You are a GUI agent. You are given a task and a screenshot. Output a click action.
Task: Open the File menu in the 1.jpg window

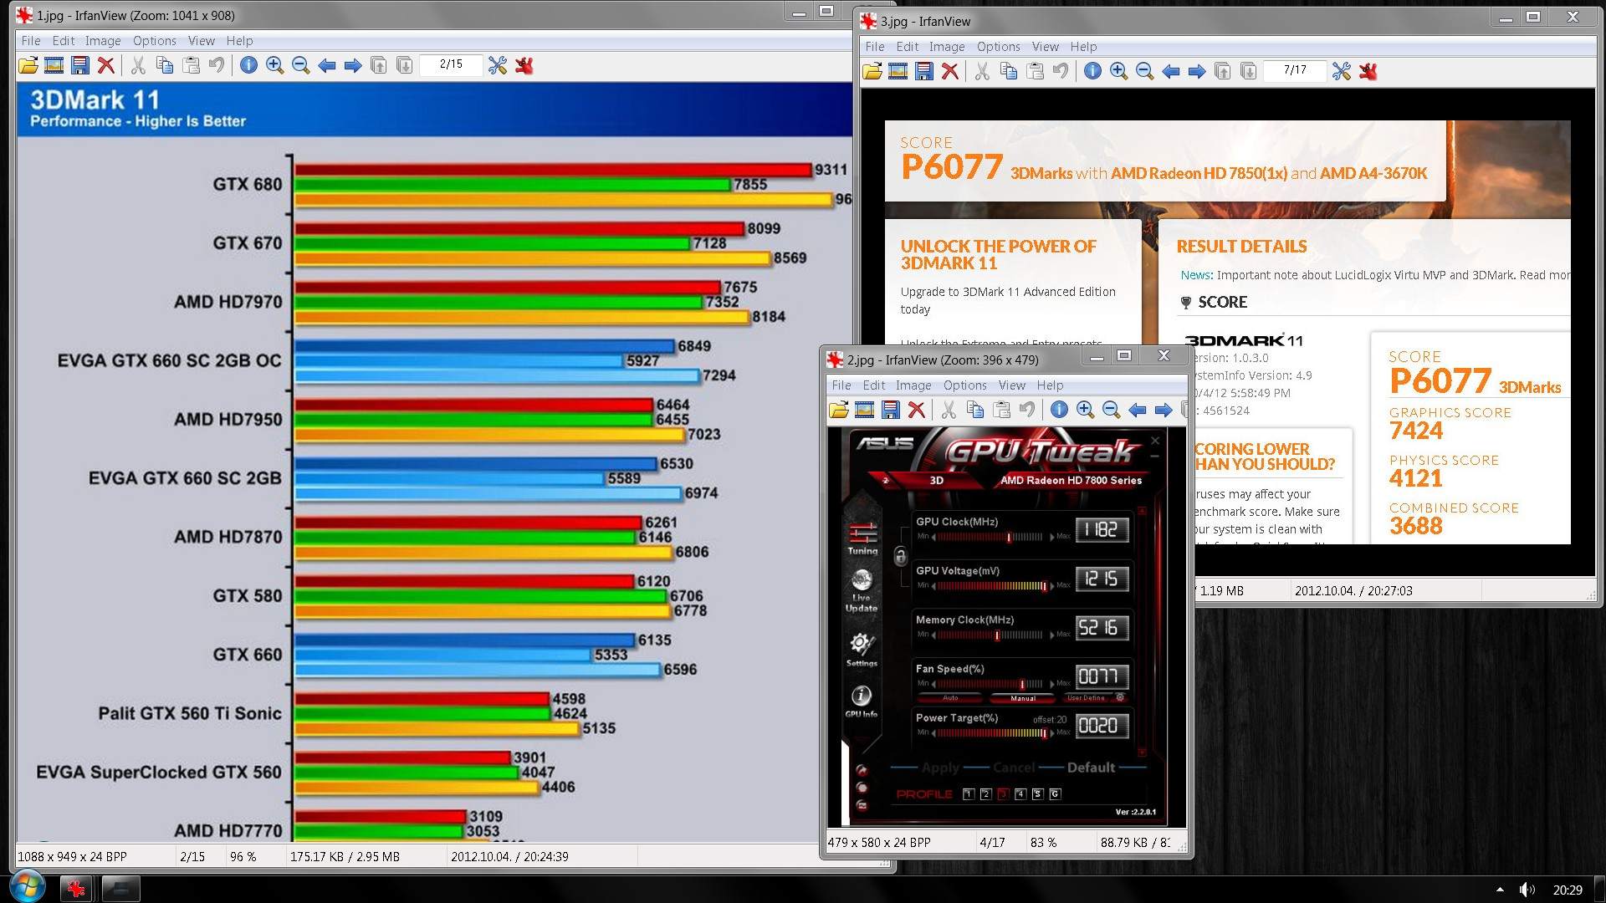[31, 41]
